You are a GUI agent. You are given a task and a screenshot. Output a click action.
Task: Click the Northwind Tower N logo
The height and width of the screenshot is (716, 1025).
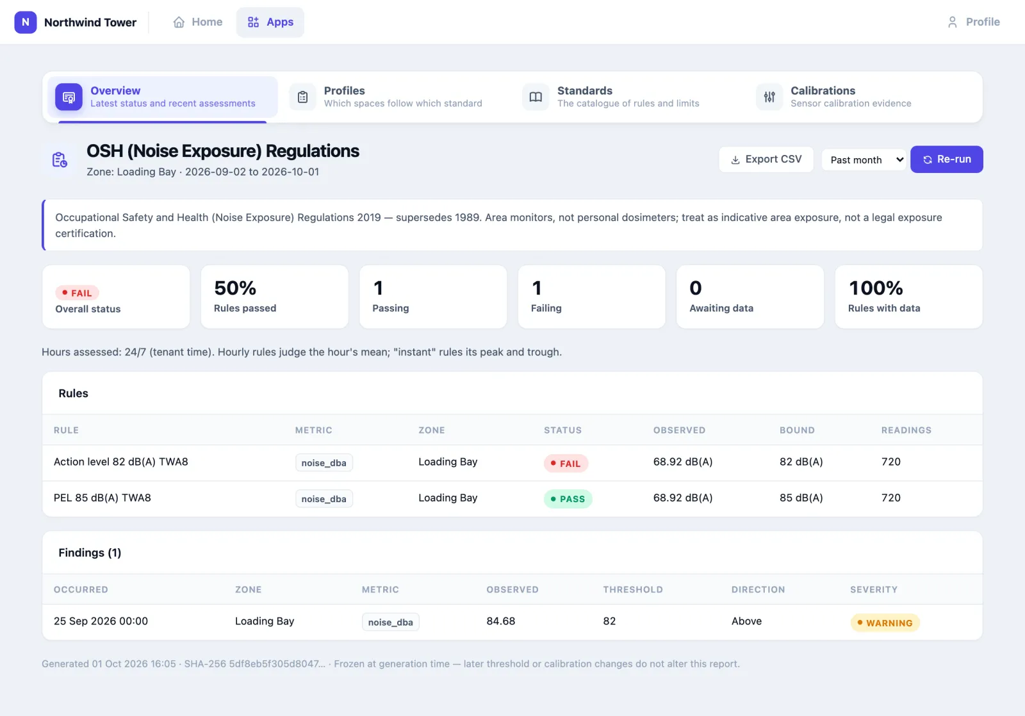[x=26, y=22]
